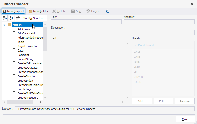Select the CARET predefined literal
Screen dimensions: 197x124
tap(138, 52)
